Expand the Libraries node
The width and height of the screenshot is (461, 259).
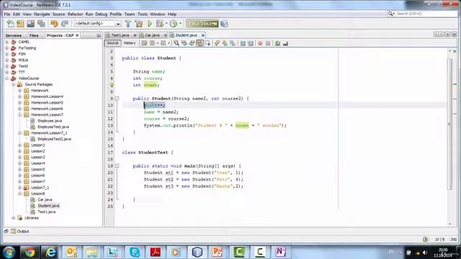tap(13, 218)
